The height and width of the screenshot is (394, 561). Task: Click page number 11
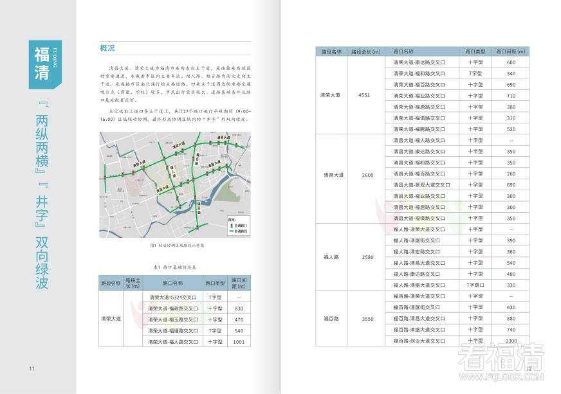pyautogui.click(x=32, y=368)
